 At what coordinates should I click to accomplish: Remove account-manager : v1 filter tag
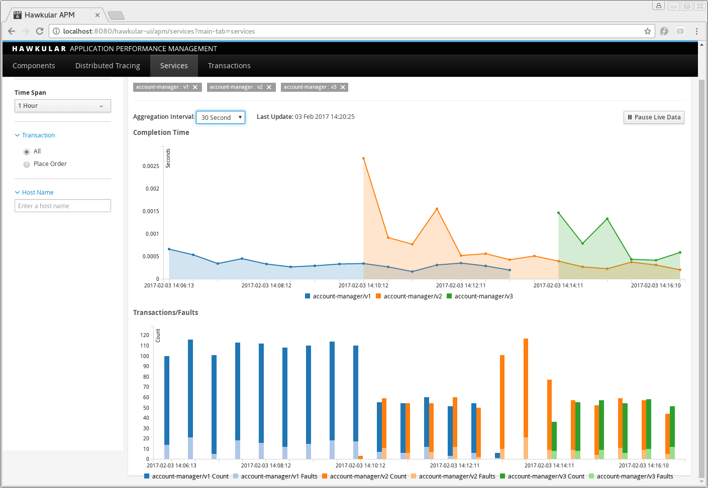tap(195, 87)
